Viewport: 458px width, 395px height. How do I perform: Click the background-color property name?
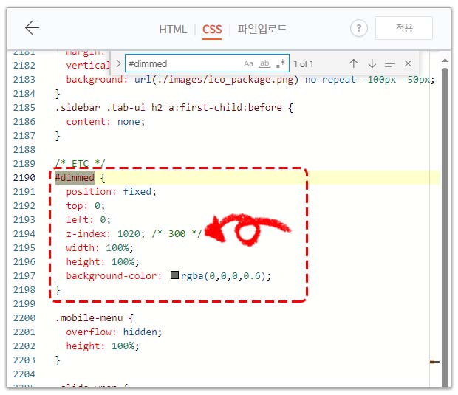point(114,275)
